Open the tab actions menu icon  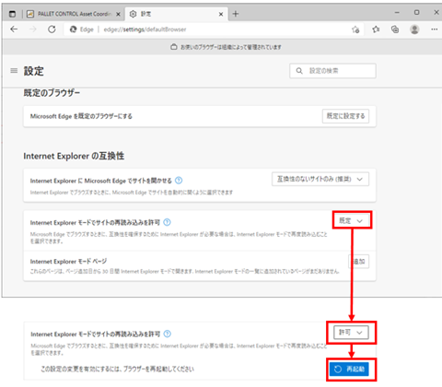(12, 14)
